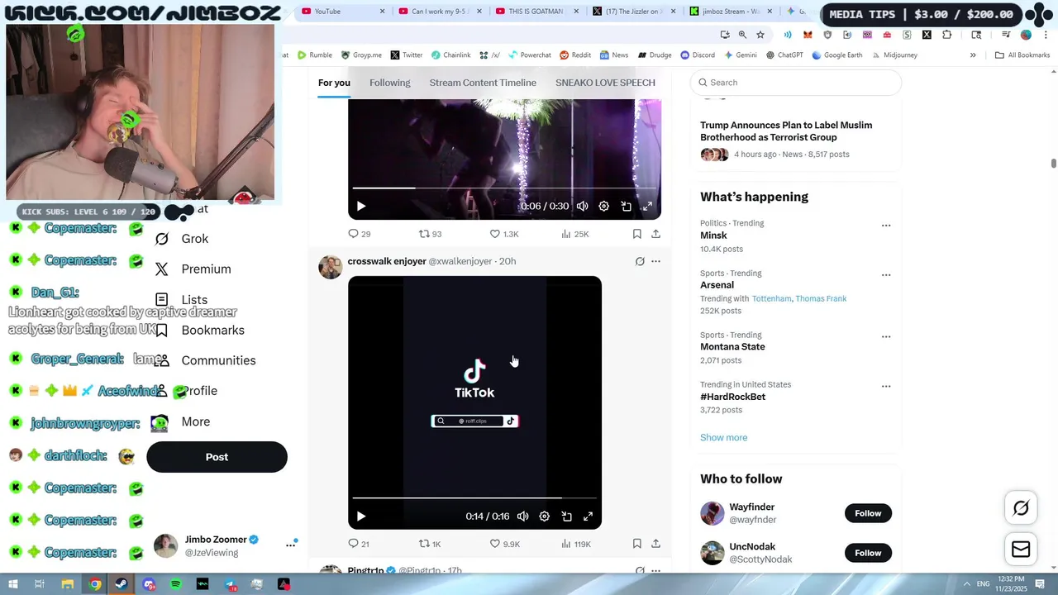Follow UncNodak
This screenshot has height=595, width=1058.
coord(868,553)
